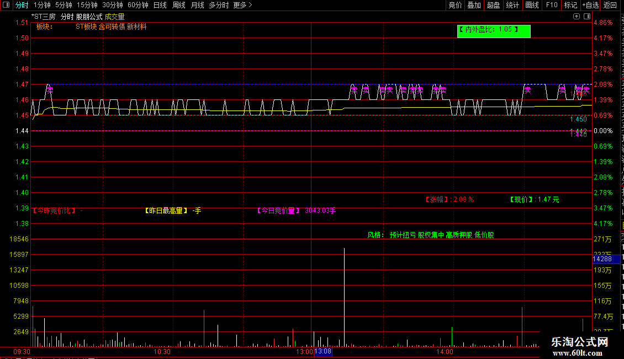Image resolution: width=624 pixels, height=359 pixels.
Task: Open F10 company info
Action: point(552,5)
